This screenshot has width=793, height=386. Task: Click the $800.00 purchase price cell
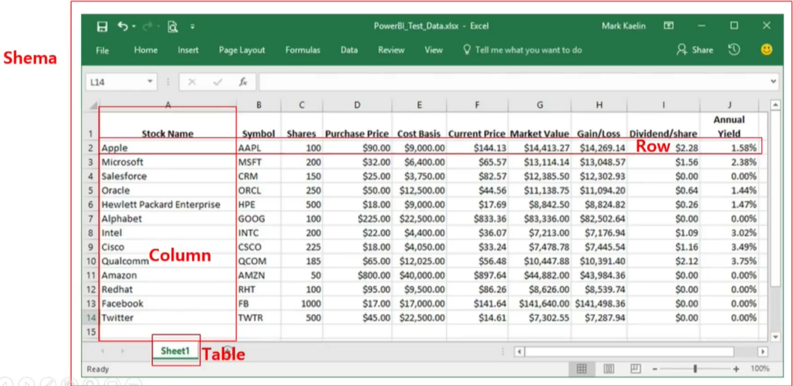357,275
